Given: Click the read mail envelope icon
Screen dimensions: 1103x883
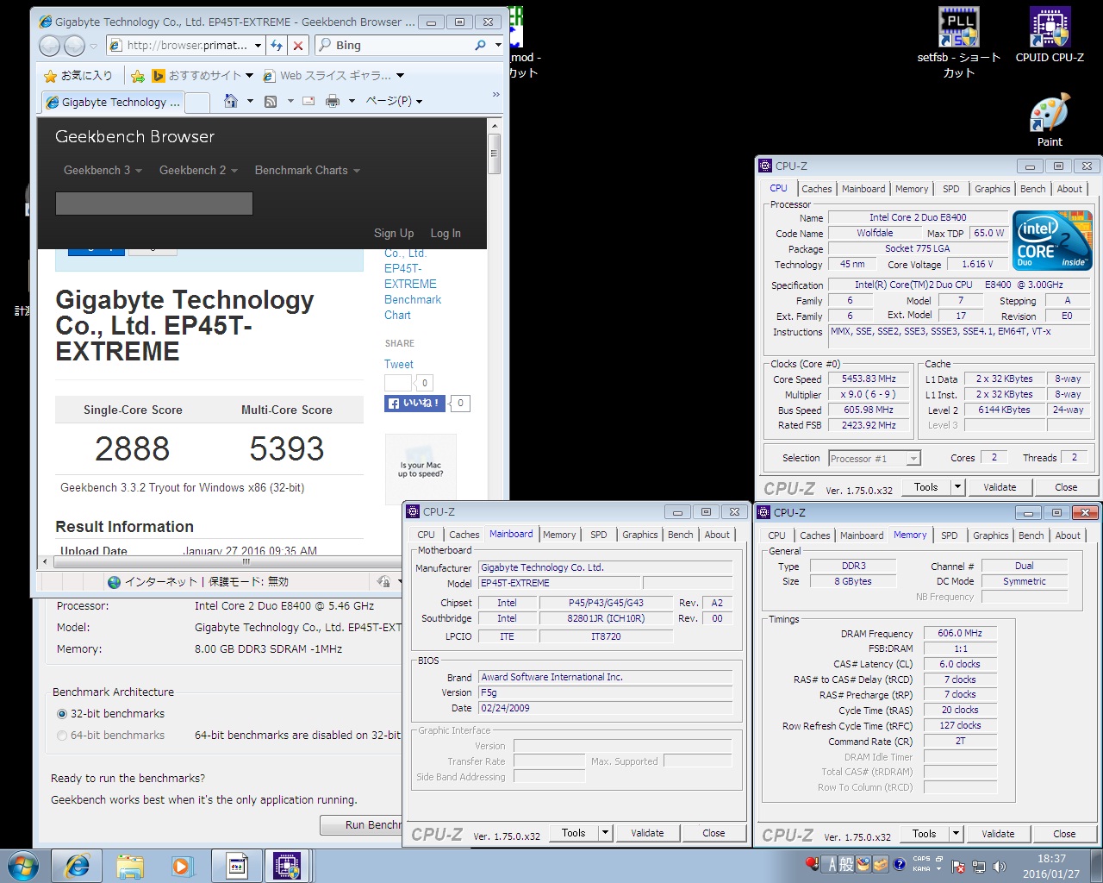Looking at the screenshot, I should click(308, 101).
